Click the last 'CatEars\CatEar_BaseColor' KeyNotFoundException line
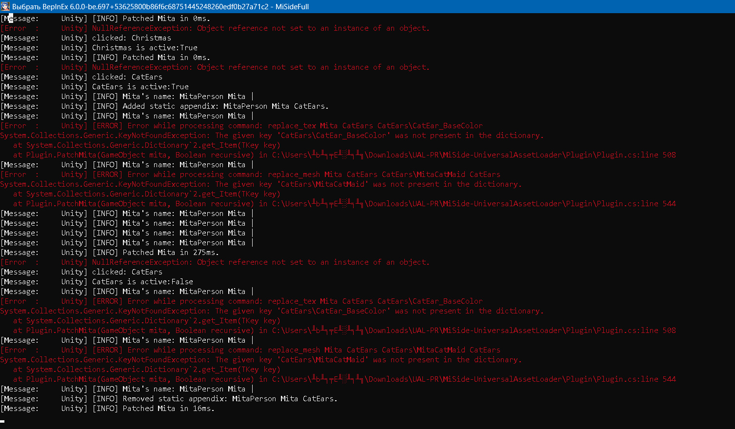735x429 pixels. point(272,311)
